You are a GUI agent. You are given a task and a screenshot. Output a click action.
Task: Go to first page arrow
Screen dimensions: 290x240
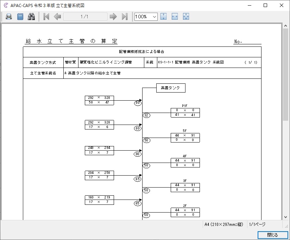tap(46, 17)
